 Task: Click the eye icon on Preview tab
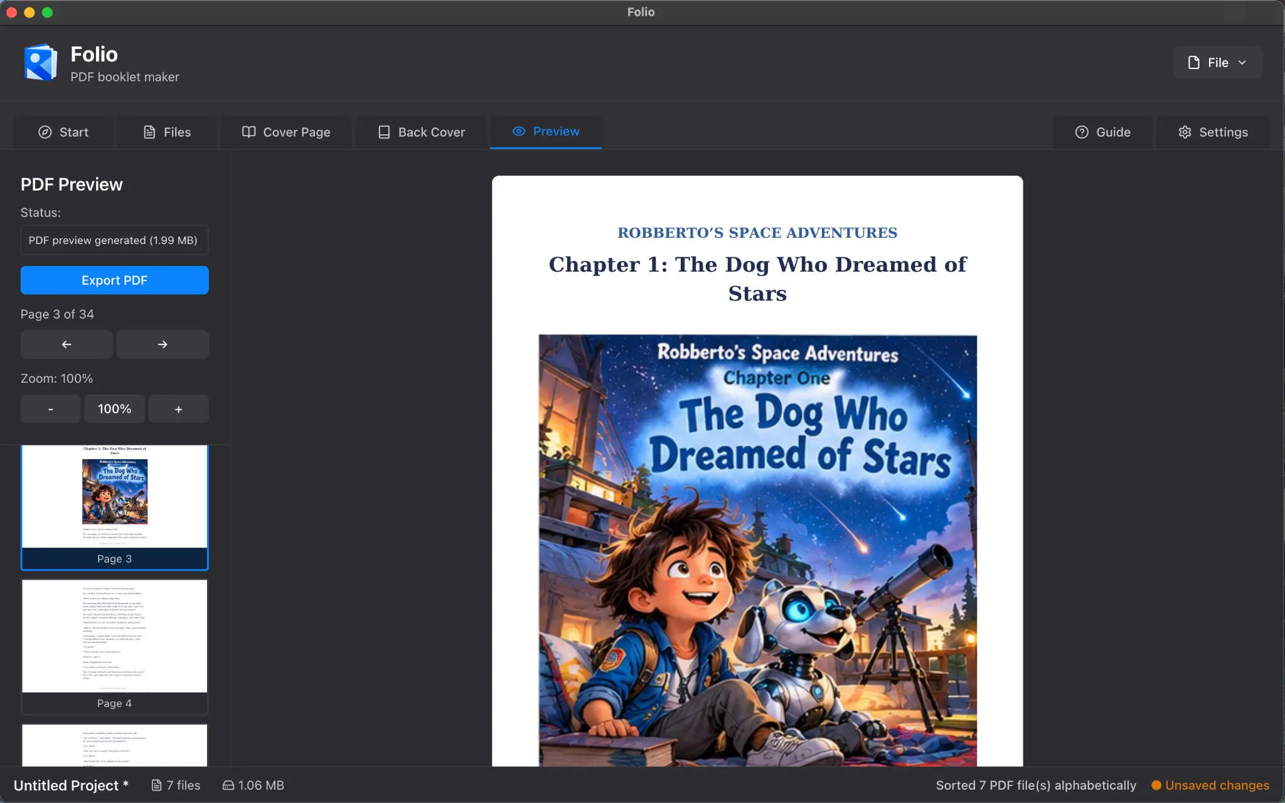point(519,132)
